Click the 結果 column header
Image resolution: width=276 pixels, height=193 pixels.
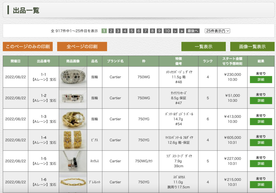coord(261,61)
